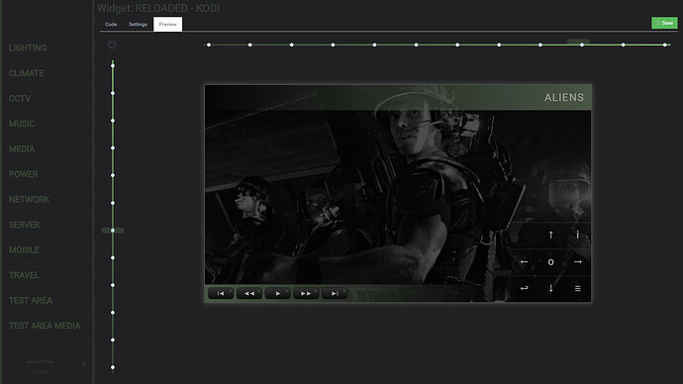The width and height of the screenshot is (683, 384).
Task: Click the green Save button
Action: pos(664,23)
